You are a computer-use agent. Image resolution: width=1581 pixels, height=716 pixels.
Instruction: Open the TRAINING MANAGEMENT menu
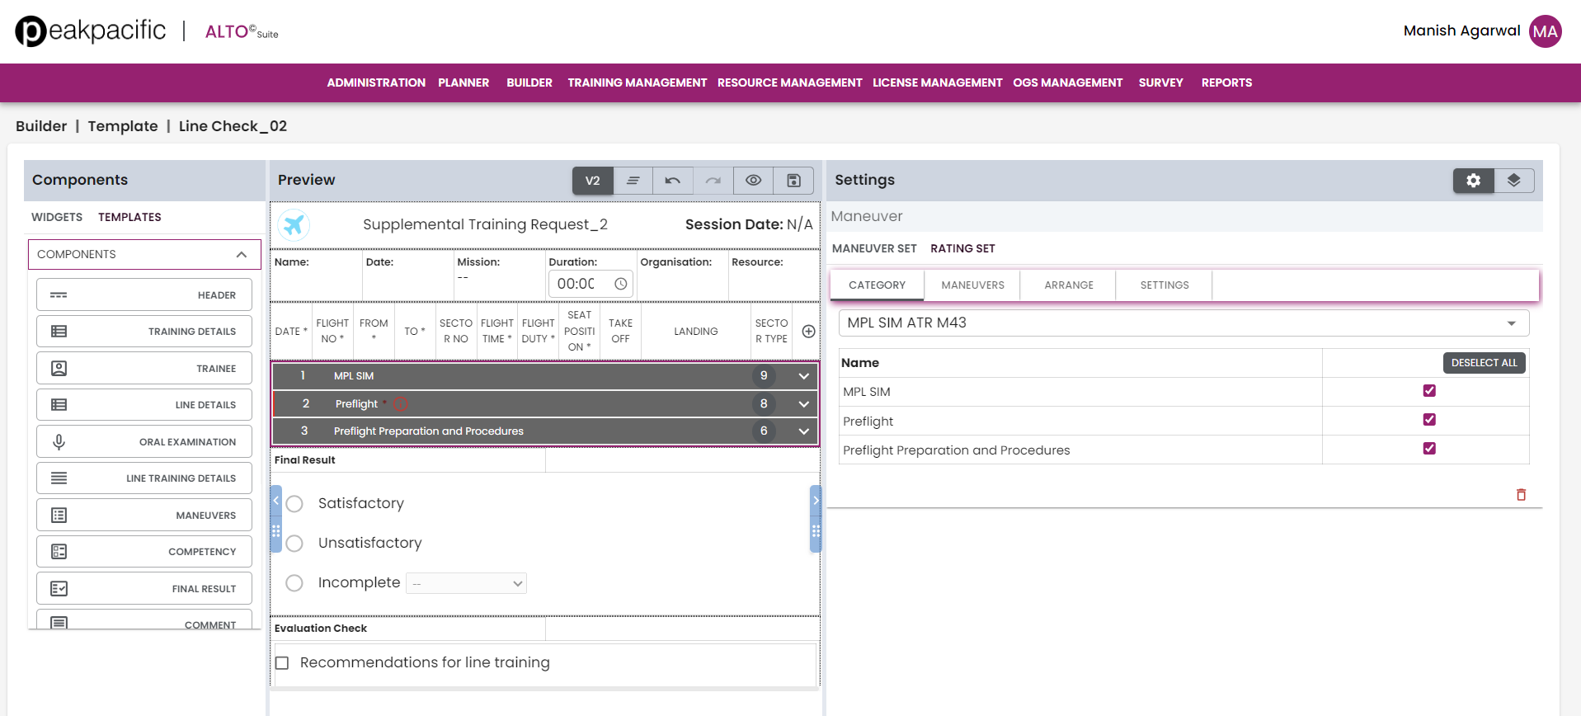[x=637, y=83]
